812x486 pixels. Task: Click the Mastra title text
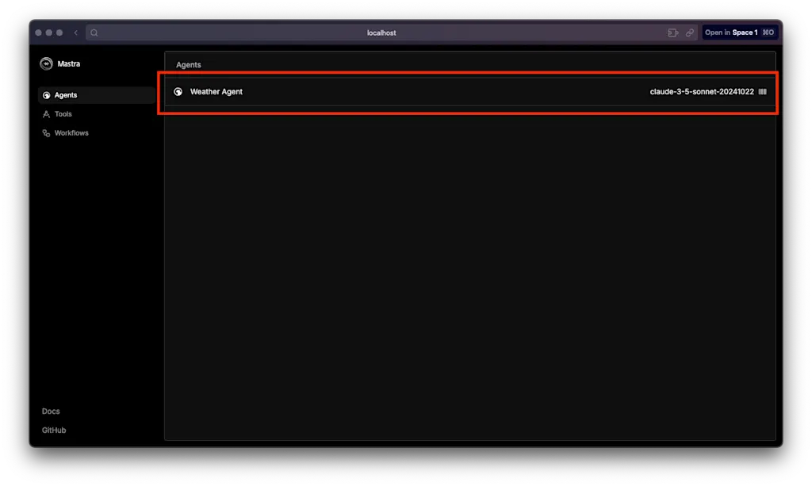pos(69,63)
